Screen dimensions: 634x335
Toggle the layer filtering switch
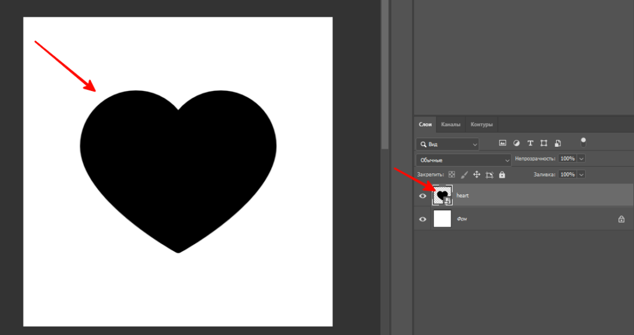[583, 142]
